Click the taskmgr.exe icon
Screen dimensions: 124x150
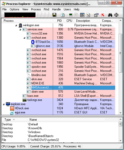(x=25, y=100)
